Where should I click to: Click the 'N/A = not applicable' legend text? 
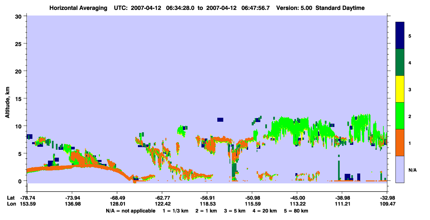pyautogui.click(x=131, y=211)
